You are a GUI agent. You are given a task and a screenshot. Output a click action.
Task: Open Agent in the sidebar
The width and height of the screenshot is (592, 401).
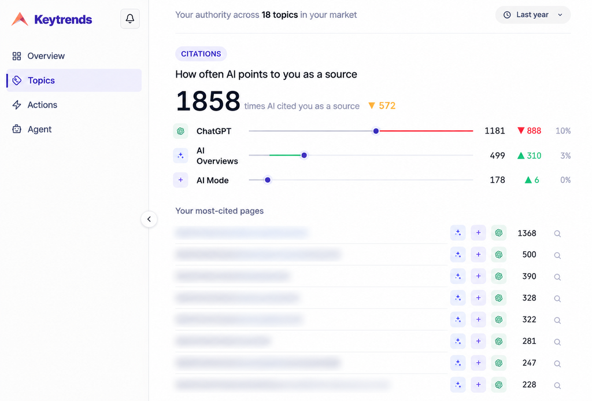(74, 129)
